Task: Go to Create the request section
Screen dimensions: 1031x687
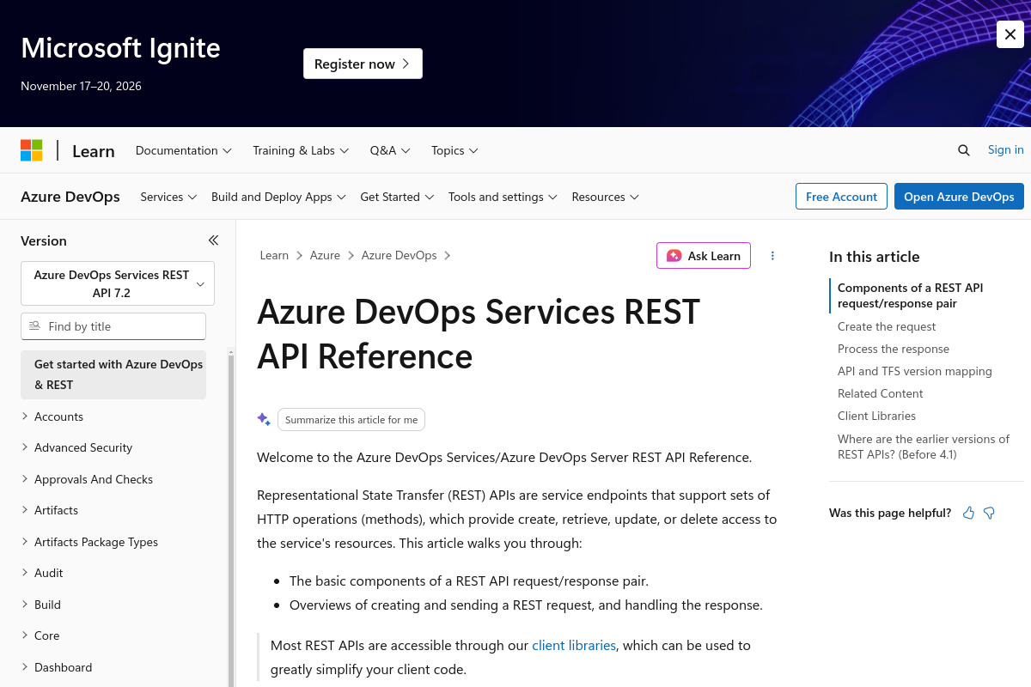Action: [887, 326]
